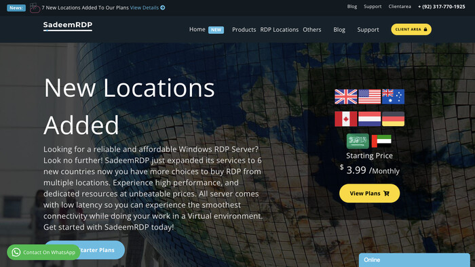Open the Home menu item
Image resolution: width=475 pixels, height=267 pixels.
(197, 29)
